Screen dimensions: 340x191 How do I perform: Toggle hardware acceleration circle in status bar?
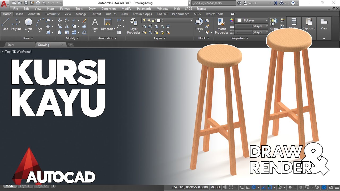pyautogui.click(x=324, y=187)
